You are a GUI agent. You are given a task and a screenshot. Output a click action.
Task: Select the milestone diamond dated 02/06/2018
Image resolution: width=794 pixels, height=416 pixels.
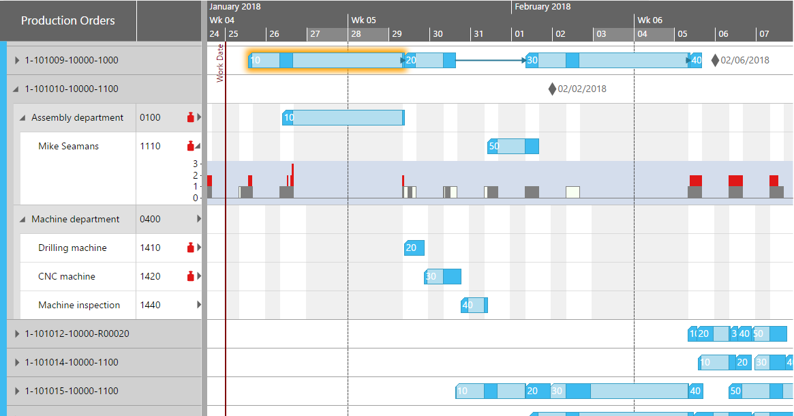(714, 60)
